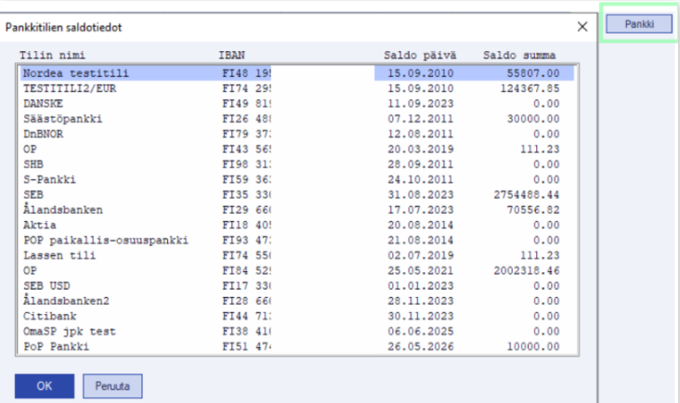Click the balance 70556.82
Screen dimensions: 680x403
(x=533, y=210)
